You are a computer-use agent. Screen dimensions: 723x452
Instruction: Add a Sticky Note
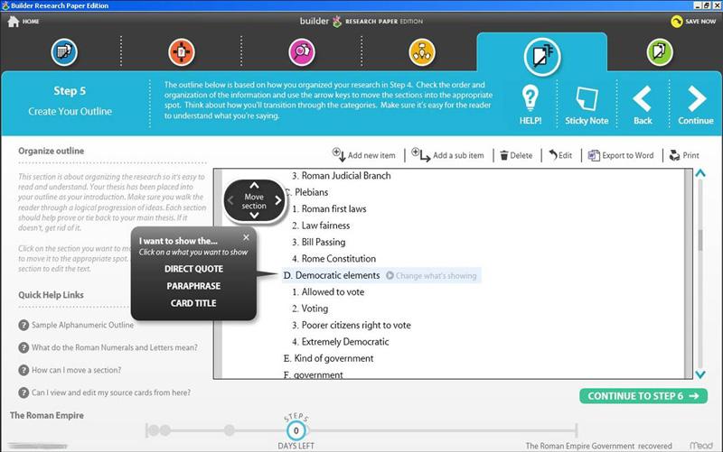587,106
